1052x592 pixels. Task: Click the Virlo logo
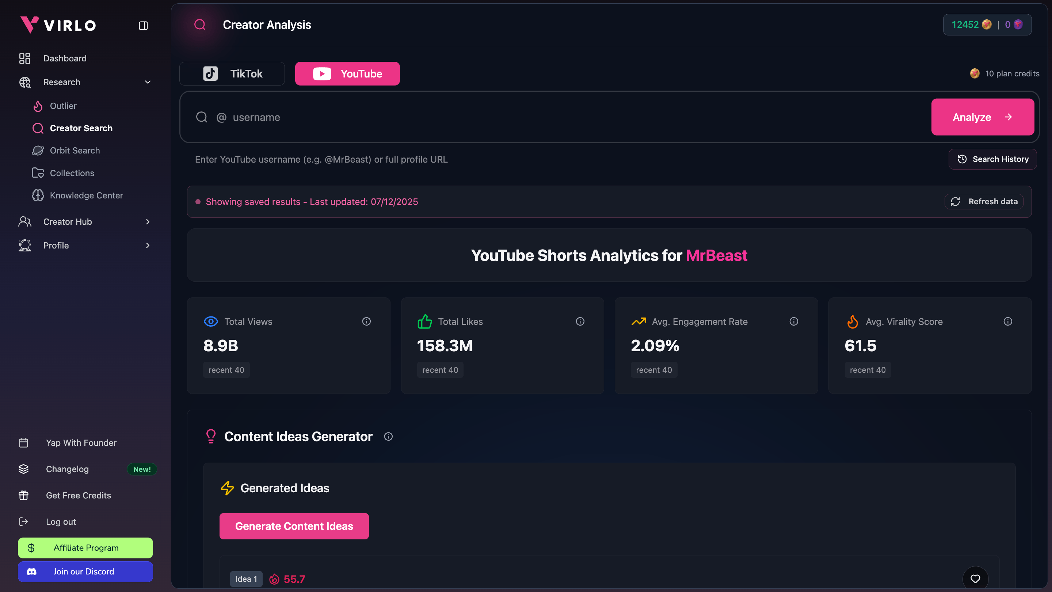tap(57, 24)
